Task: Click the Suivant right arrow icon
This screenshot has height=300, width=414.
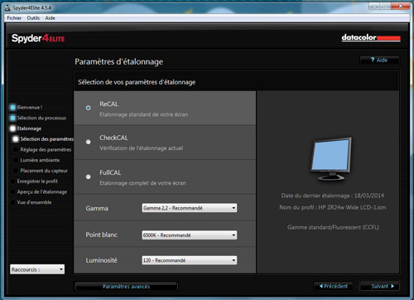Action: point(392,286)
